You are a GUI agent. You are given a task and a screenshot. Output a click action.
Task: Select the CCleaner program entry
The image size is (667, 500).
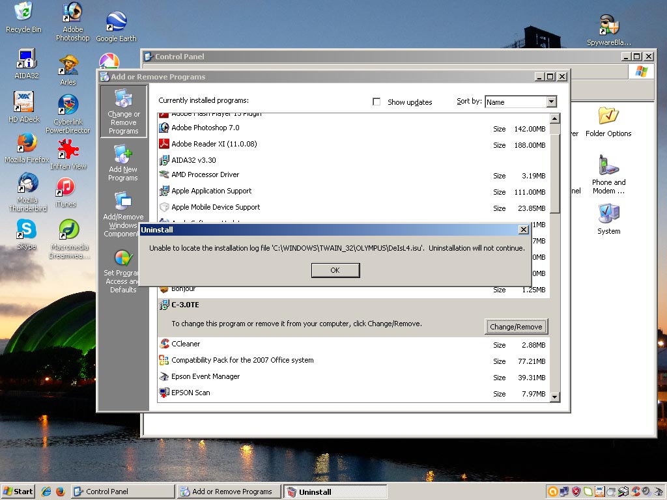[186, 344]
